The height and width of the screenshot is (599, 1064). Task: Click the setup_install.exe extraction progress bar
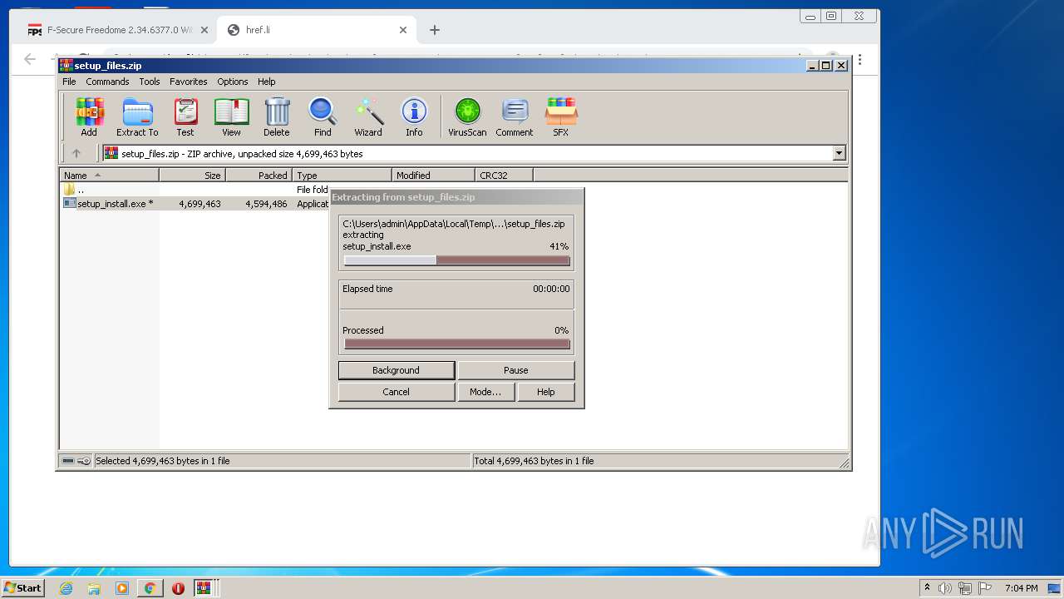pos(457,260)
